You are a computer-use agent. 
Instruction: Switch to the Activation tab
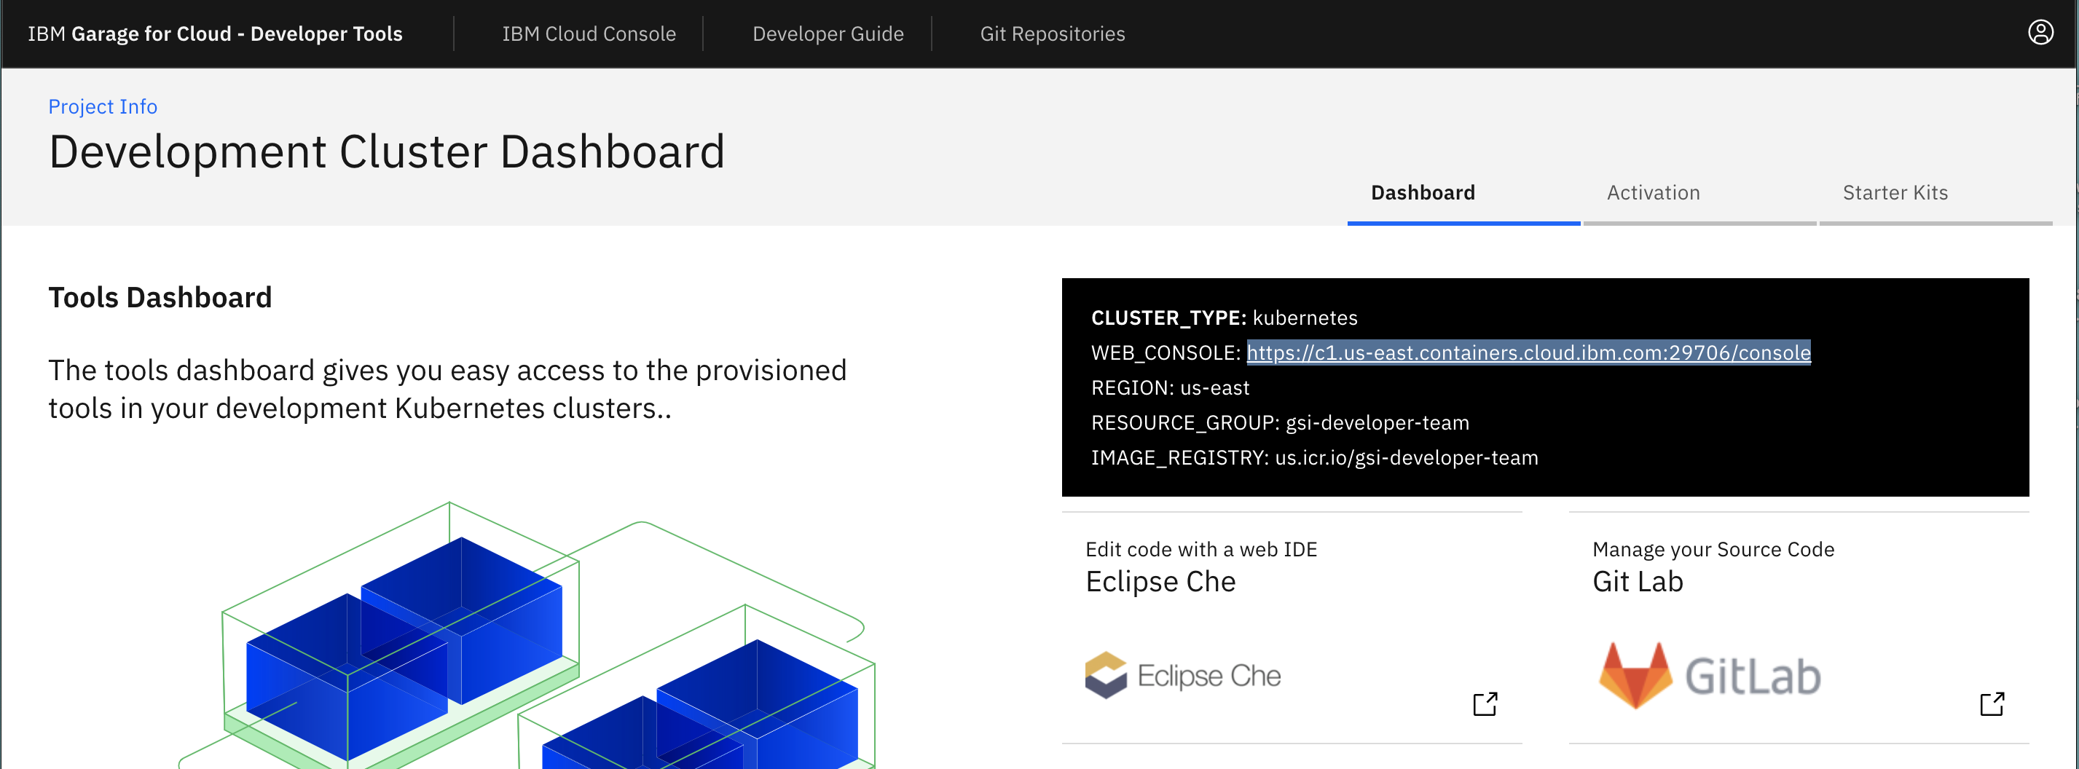pyautogui.click(x=1699, y=194)
